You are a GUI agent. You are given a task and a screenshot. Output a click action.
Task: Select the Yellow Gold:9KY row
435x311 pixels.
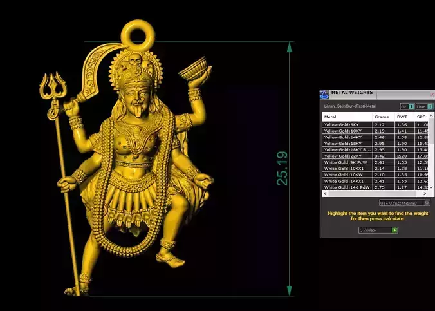(x=375, y=125)
